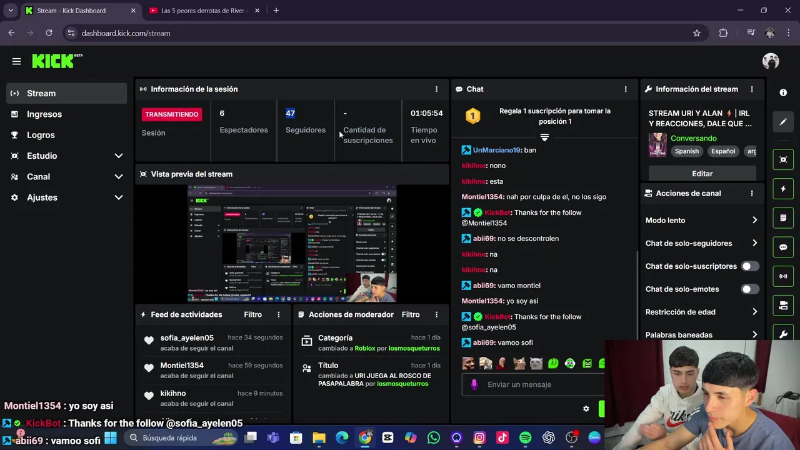Screen dimensions: 800x450
Task: Click the pencil edit layout icon
Action: tap(783, 122)
